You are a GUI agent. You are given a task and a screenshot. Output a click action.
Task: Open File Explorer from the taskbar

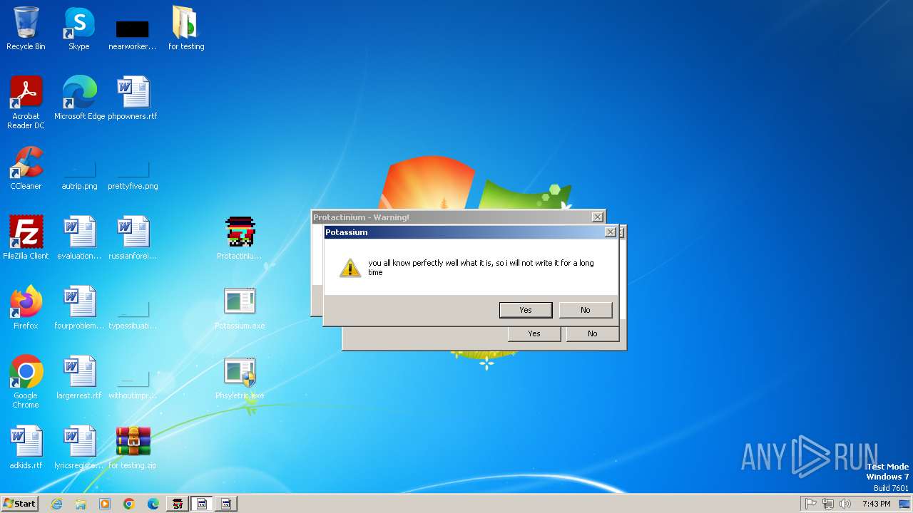(81, 504)
